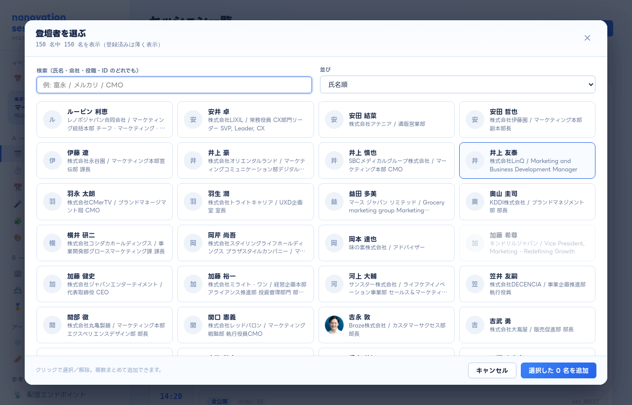
Task: Select speaker card 河上 大輔
Action: 386,284
